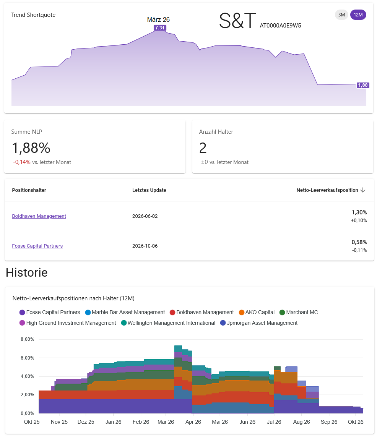This screenshot has width=390, height=444.
Task: Sort by Netto-Leerverkaufsposition arrow icon
Action: click(x=363, y=190)
